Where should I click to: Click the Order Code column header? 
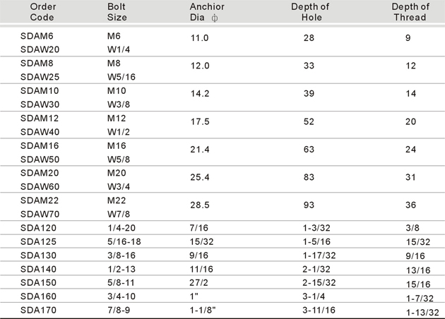[x=43, y=12]
